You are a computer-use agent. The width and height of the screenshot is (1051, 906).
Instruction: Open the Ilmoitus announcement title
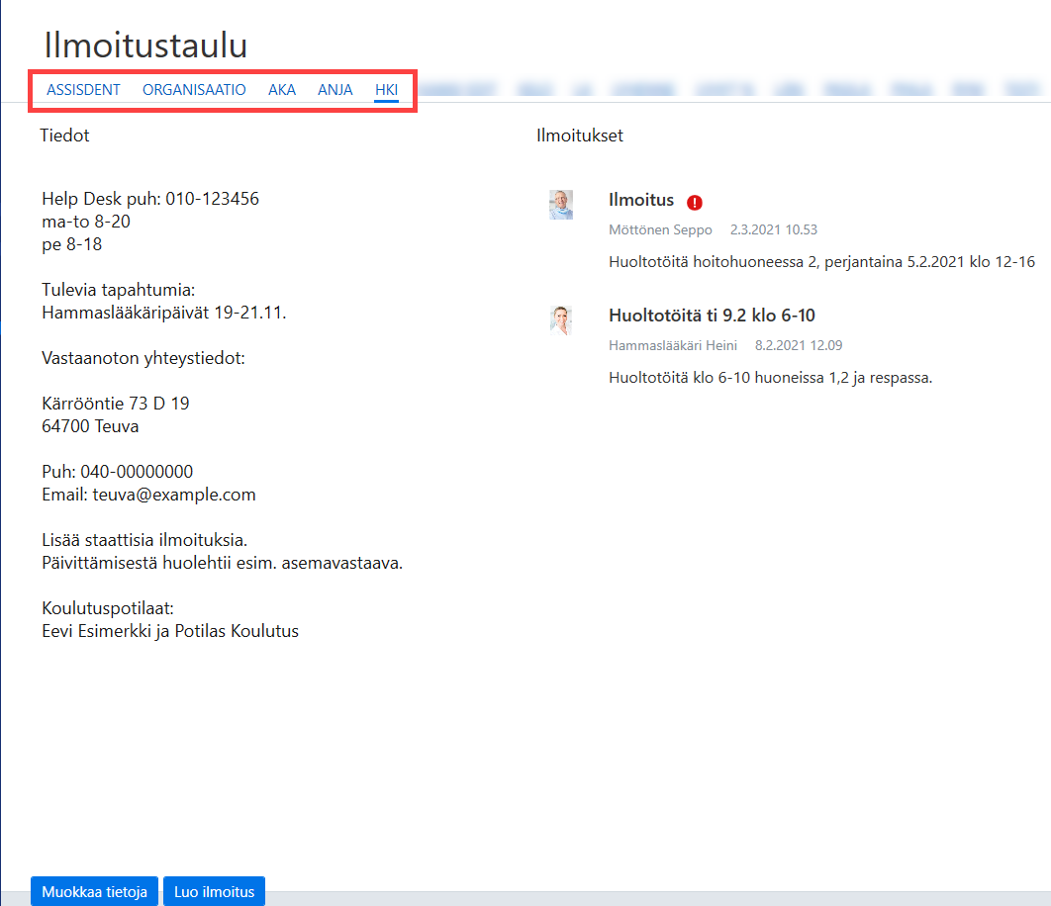(x=640, y=200)
